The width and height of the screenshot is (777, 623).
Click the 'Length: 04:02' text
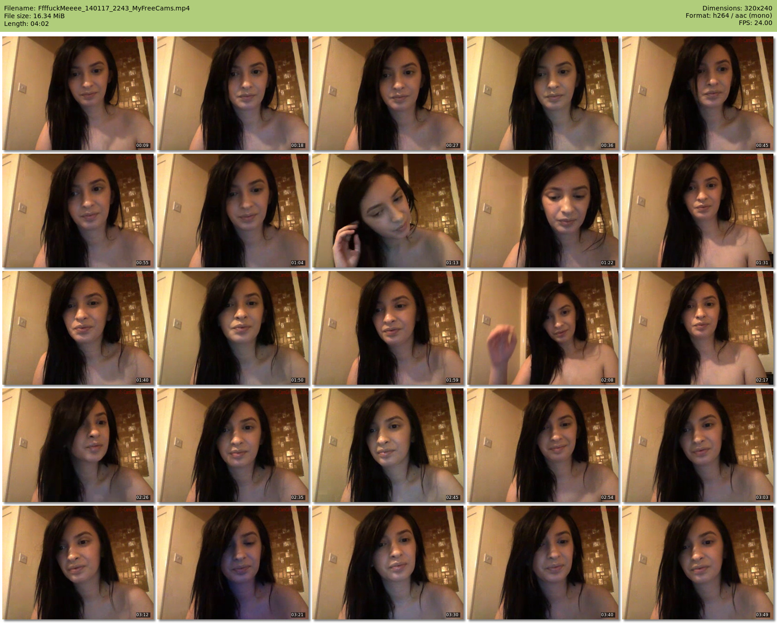coord(26,24)
